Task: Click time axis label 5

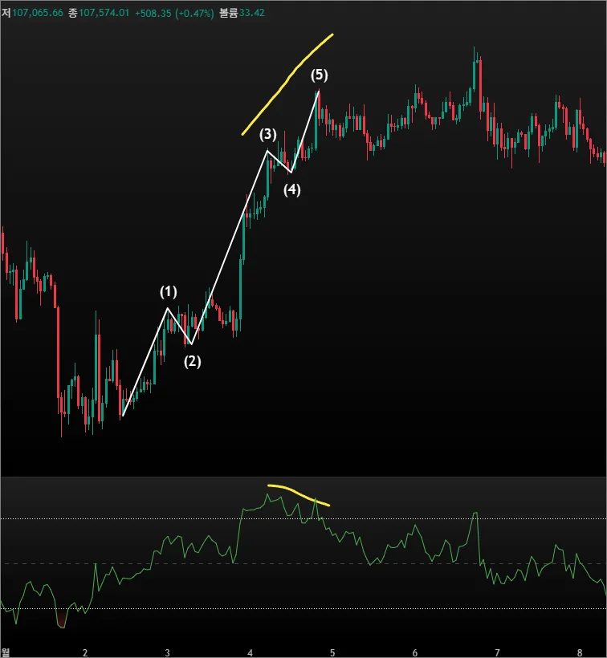Action: point(332,652)
